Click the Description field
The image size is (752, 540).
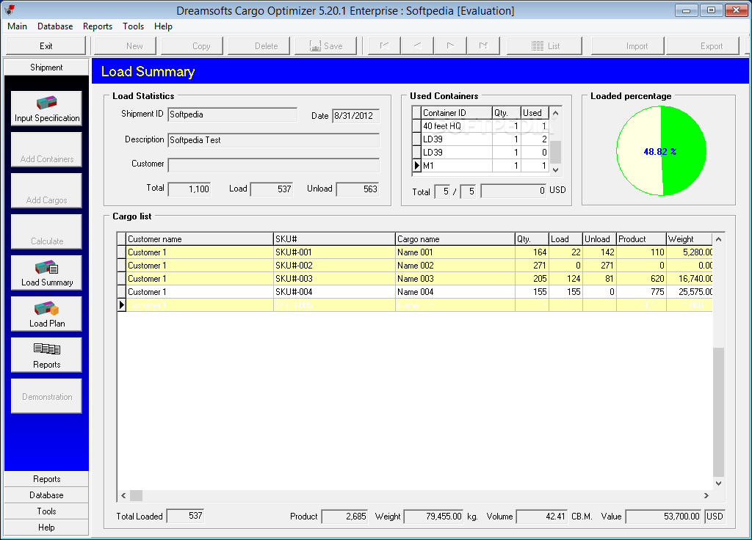click(x=274, y=140)
